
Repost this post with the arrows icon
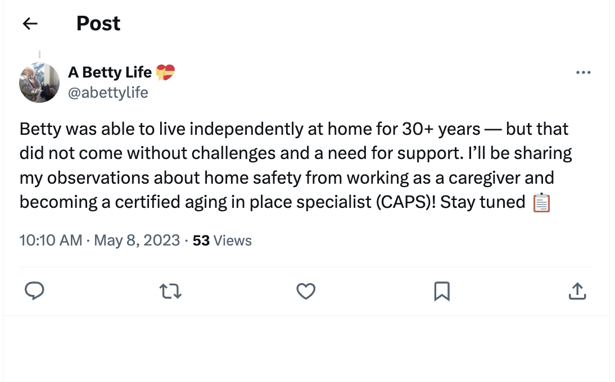(x=170, y=291)
